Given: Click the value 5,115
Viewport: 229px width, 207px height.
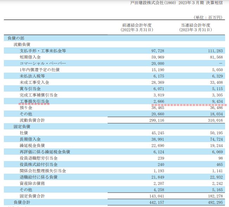Looking at the screenshot, I should [217, 89].
